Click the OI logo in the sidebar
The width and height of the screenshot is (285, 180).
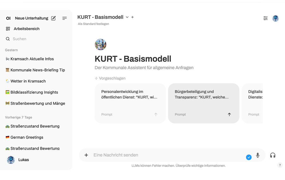[x=8, y=18]
